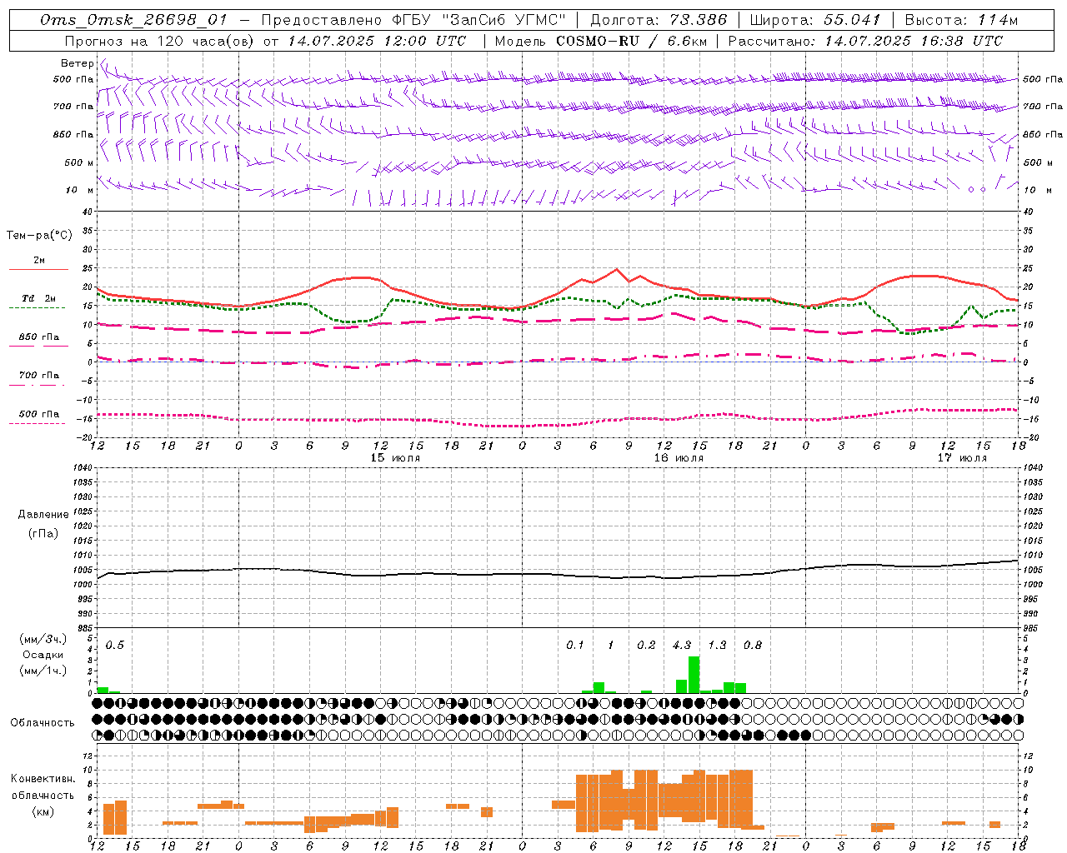Click the 1.3 precipitation amount value
This screenshot has width=1067, height=853.
click(x=717, y=646)
